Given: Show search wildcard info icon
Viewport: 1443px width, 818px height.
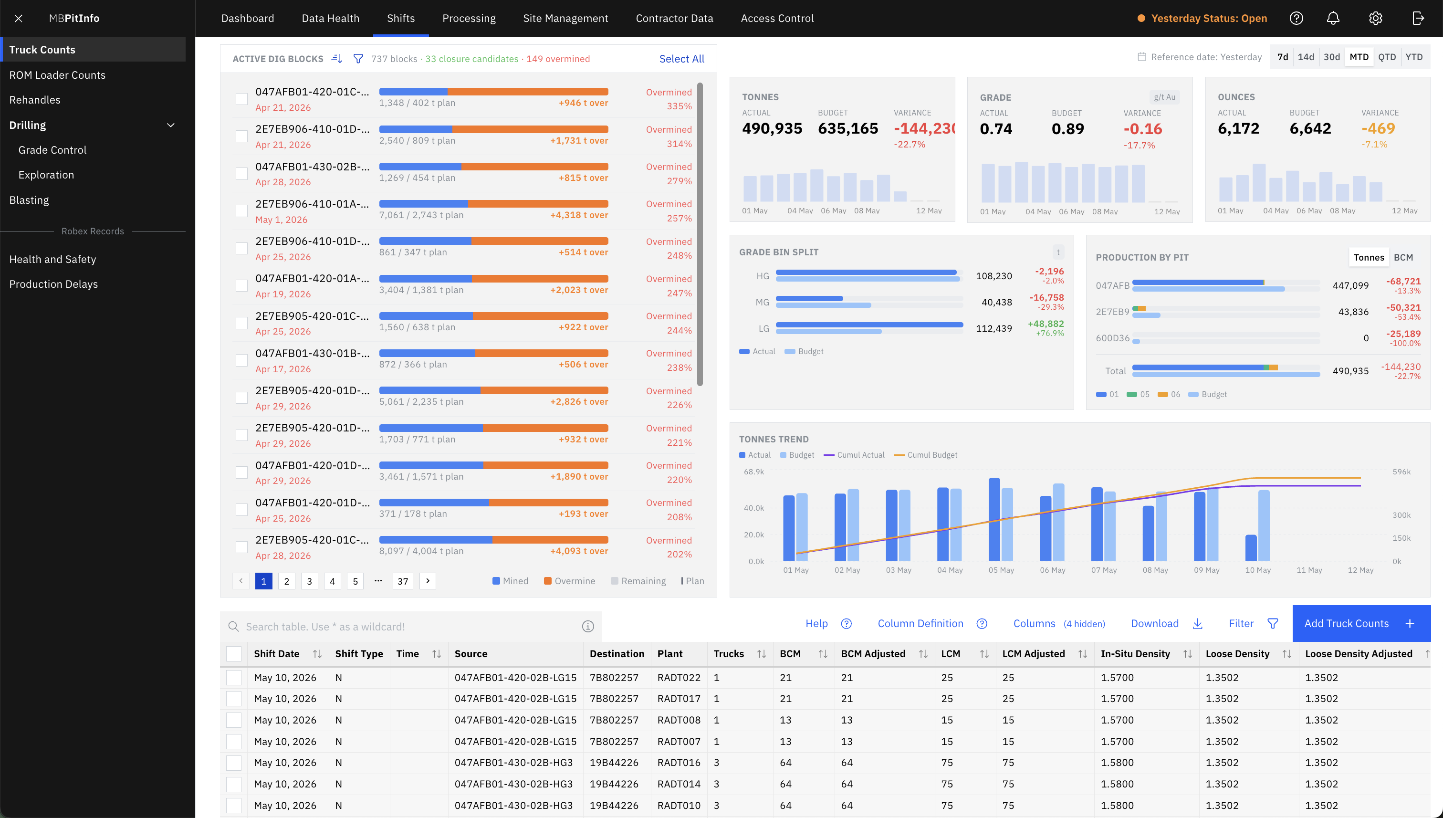Looking at the screenshot, I should coord(587,627).
